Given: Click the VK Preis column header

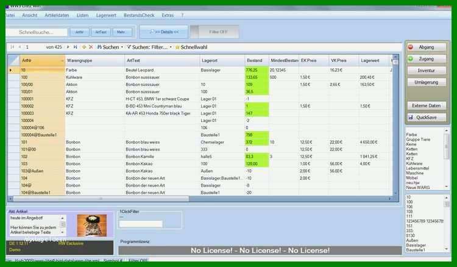Looking at the screenshot, I should pos(344,60).
